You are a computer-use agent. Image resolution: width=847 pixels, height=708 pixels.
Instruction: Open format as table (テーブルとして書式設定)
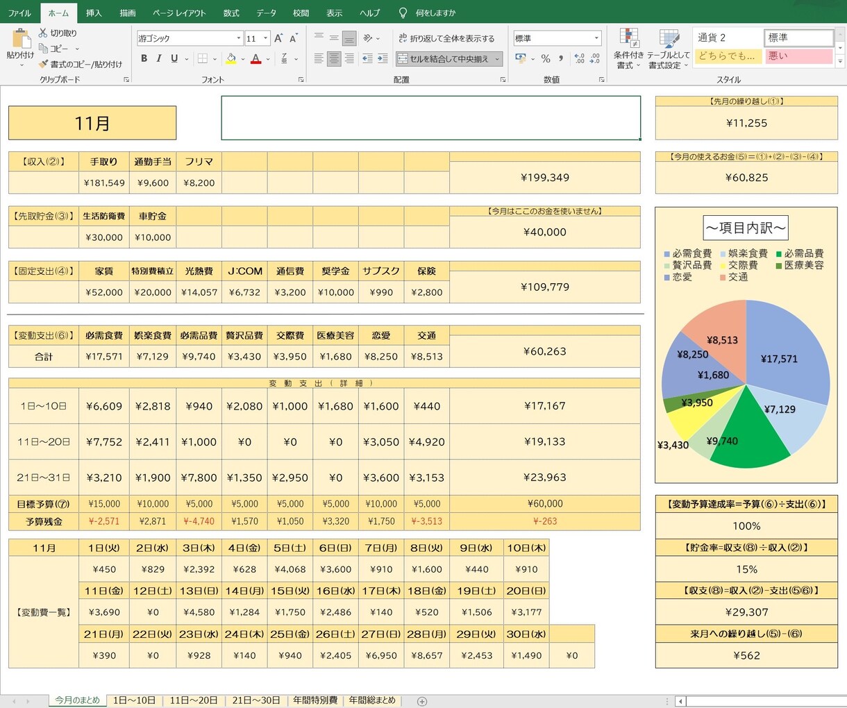click(x=669, y=49)
